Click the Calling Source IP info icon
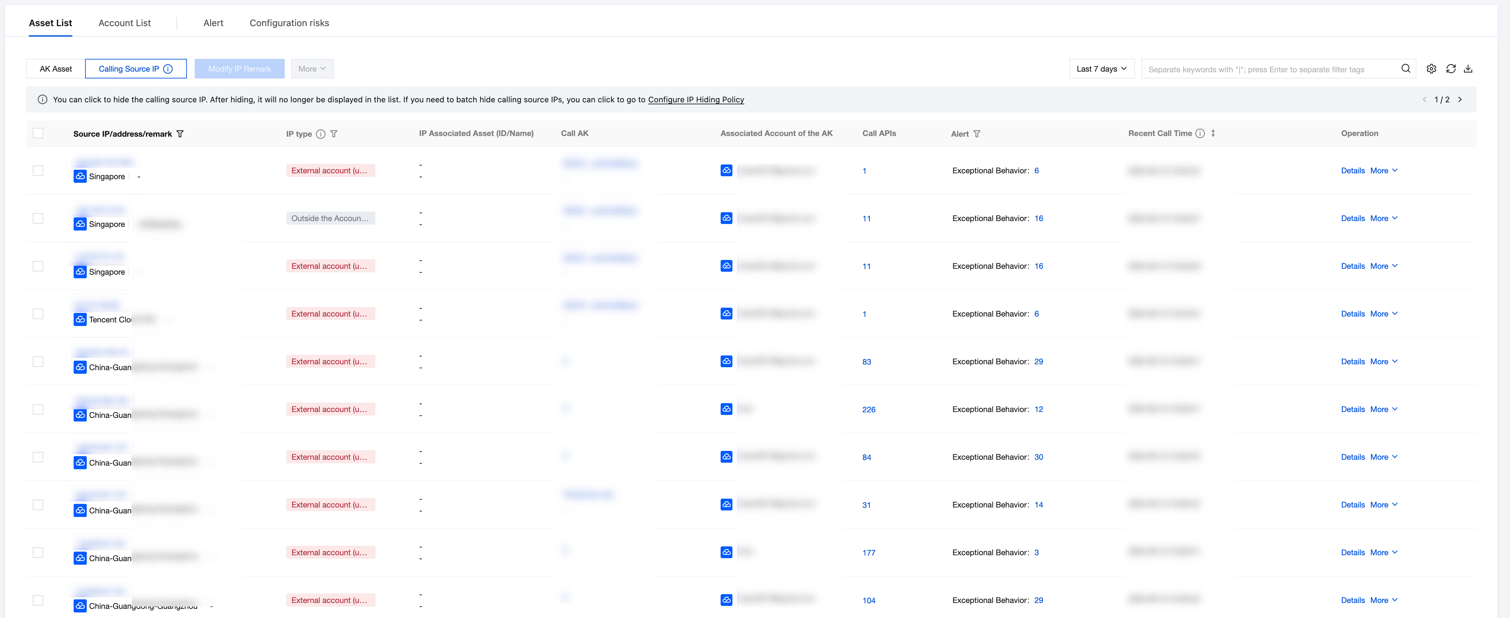The image size is (1510, 618). (168, 69)
